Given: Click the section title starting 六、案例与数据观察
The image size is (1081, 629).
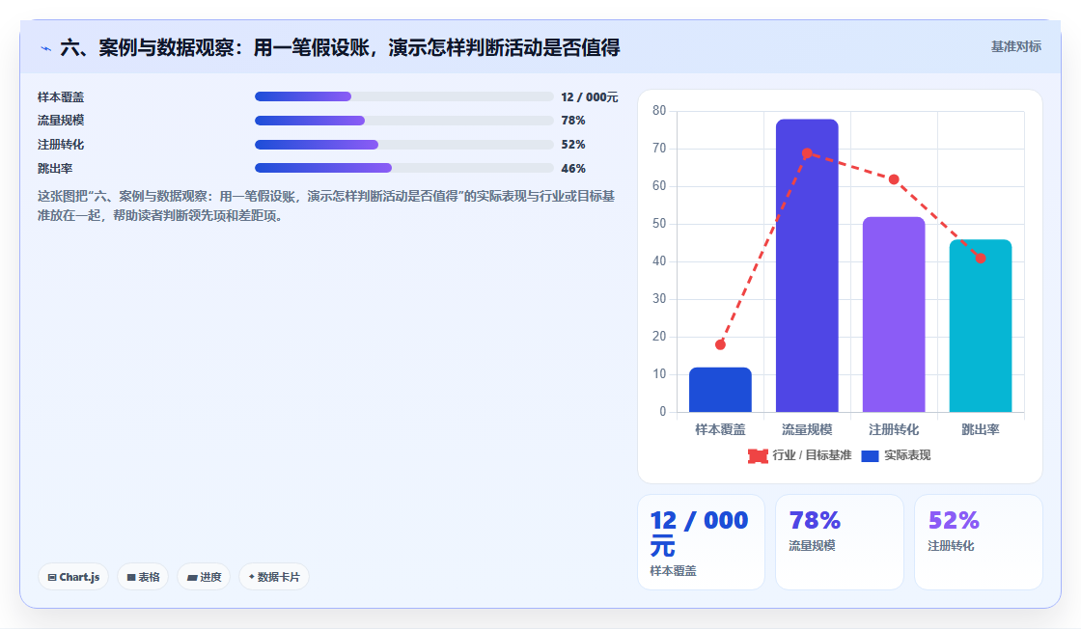Looking at the screenshot, I should pos(340,47).
